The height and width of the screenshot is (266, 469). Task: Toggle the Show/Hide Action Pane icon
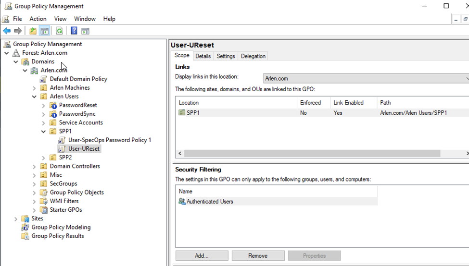click(85, 31)
